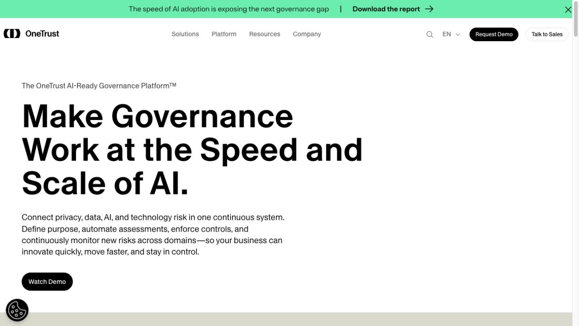Click the "Make Governance Work" headline
579x326 pixels.
click(192, 149)
